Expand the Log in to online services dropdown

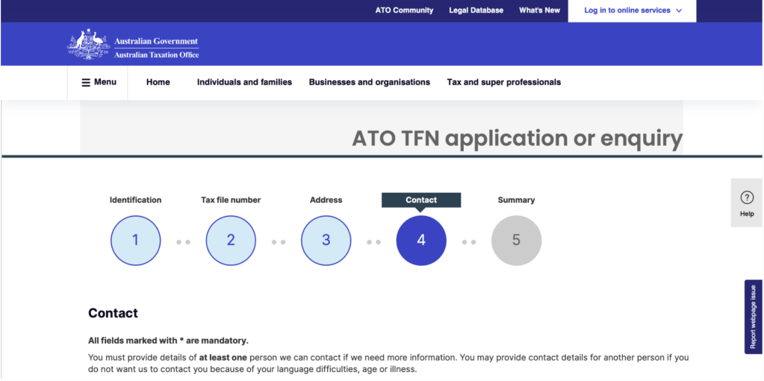[x=627, y=10]
